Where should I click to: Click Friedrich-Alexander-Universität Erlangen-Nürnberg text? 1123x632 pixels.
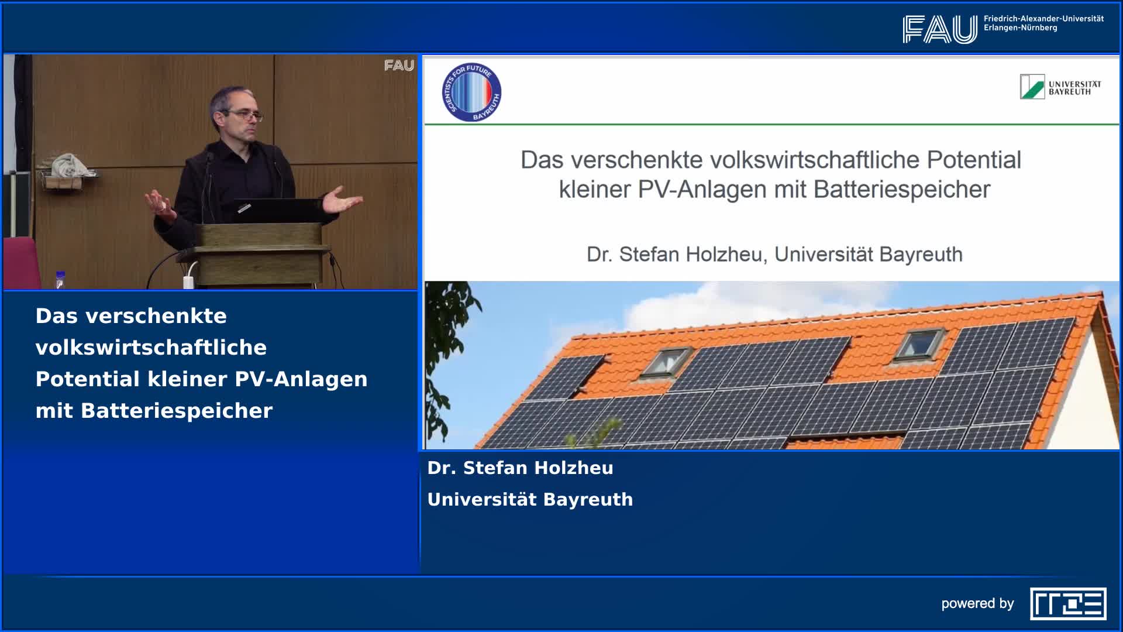point(1043,23)
